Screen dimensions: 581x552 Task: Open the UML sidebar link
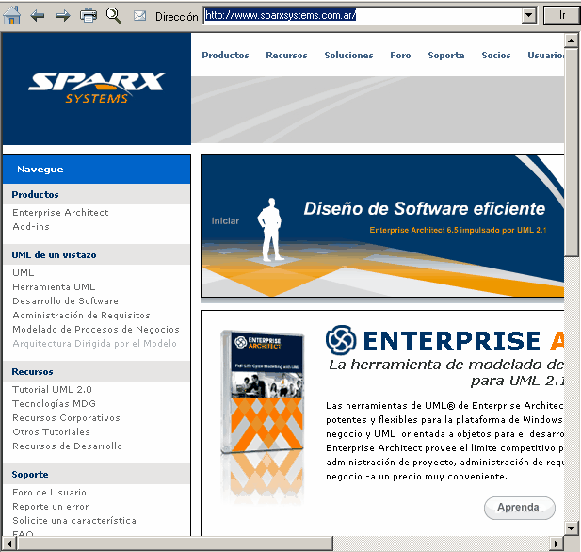tap(23, 273)
